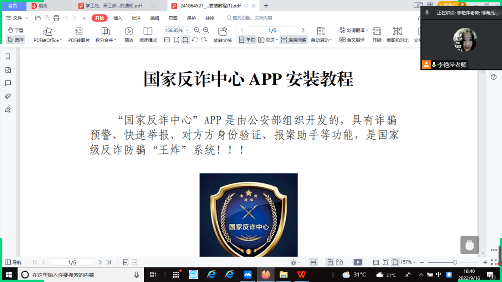This screenshot has height=282, width=502.
Task: Enter 阅读模式 reading mode
Action: [148, 35]
